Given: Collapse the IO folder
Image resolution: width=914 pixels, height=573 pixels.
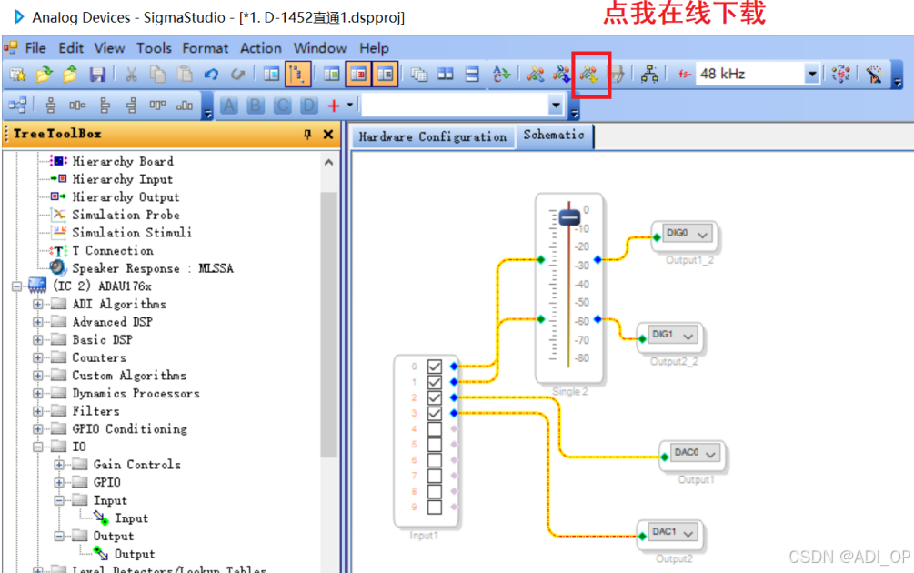Looking at the screenshot, I should click(38, 447).
